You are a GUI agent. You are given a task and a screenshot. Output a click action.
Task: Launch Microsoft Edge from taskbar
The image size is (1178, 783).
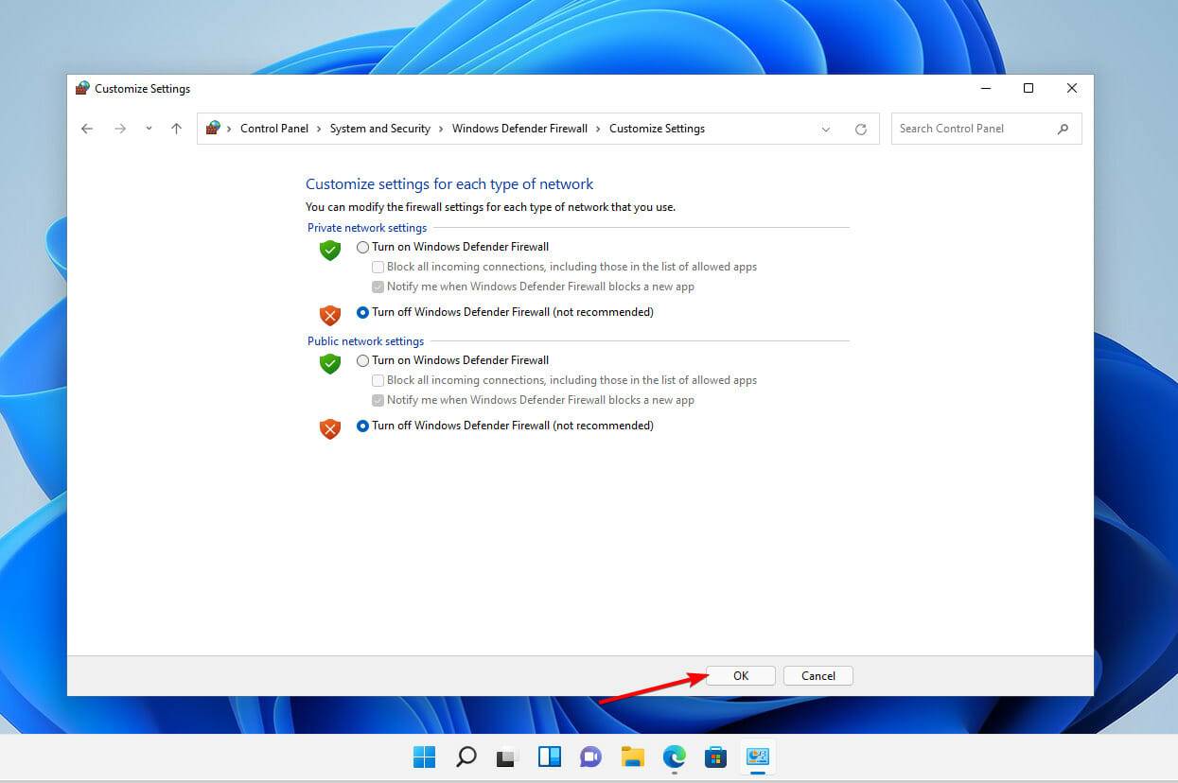pyautogui.click(x=675, y=757)
